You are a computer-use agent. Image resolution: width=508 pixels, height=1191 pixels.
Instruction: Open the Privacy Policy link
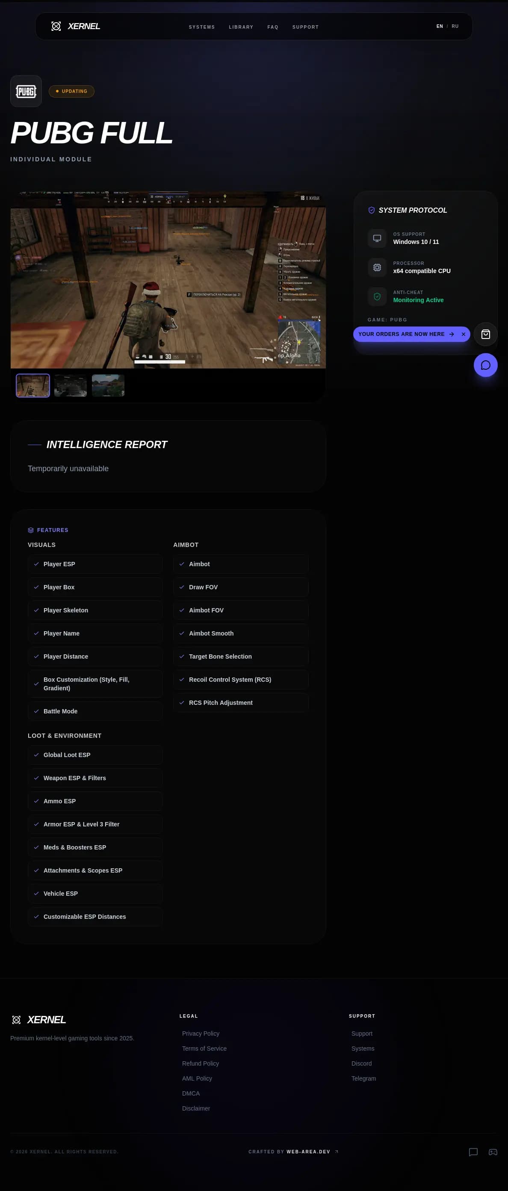[201, 1034]
